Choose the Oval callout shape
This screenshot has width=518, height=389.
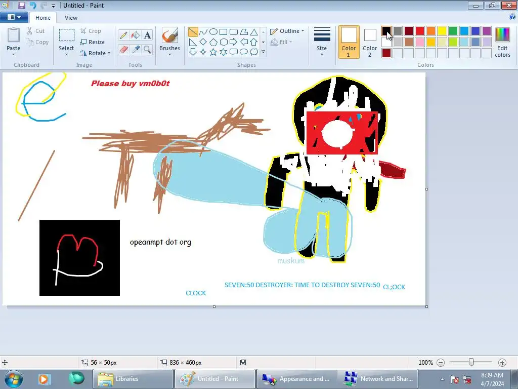244,52
